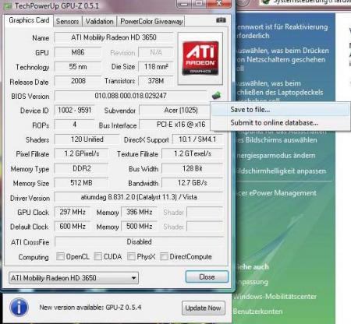Open Bildschirmhelligkeit anpassen link in Control Panel

coord(281,171)
